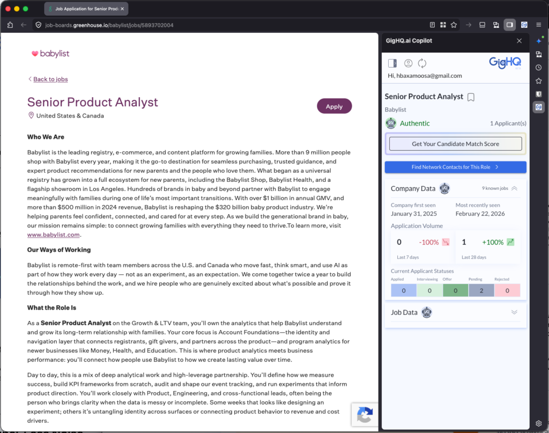Image resolution: width=549 pixels, height=433 pixels.
Task: Click the toolbar screenshot/devices icon
Action: click(496, 25)
